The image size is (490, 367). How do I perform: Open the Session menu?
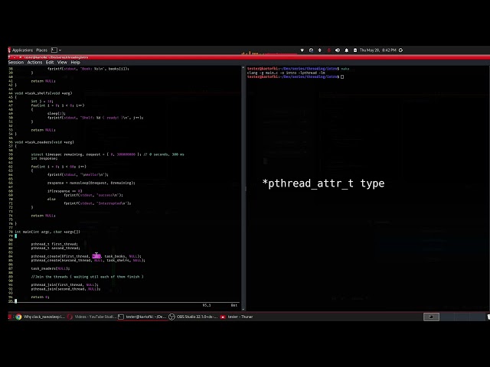(16, 63)
